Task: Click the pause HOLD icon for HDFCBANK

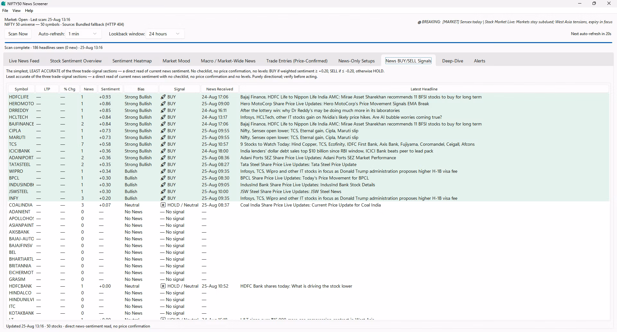Action: pyautogui.click(x=163, y=286)
